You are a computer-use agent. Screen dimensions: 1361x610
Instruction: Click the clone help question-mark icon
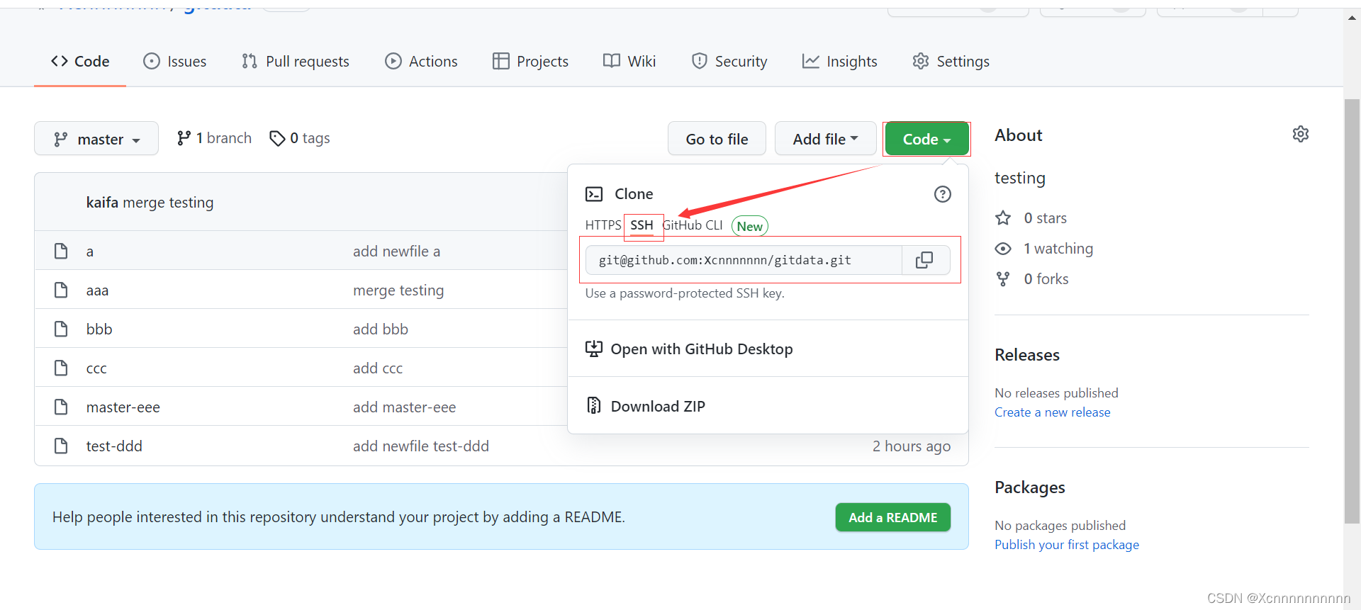(x=942, y=194)
